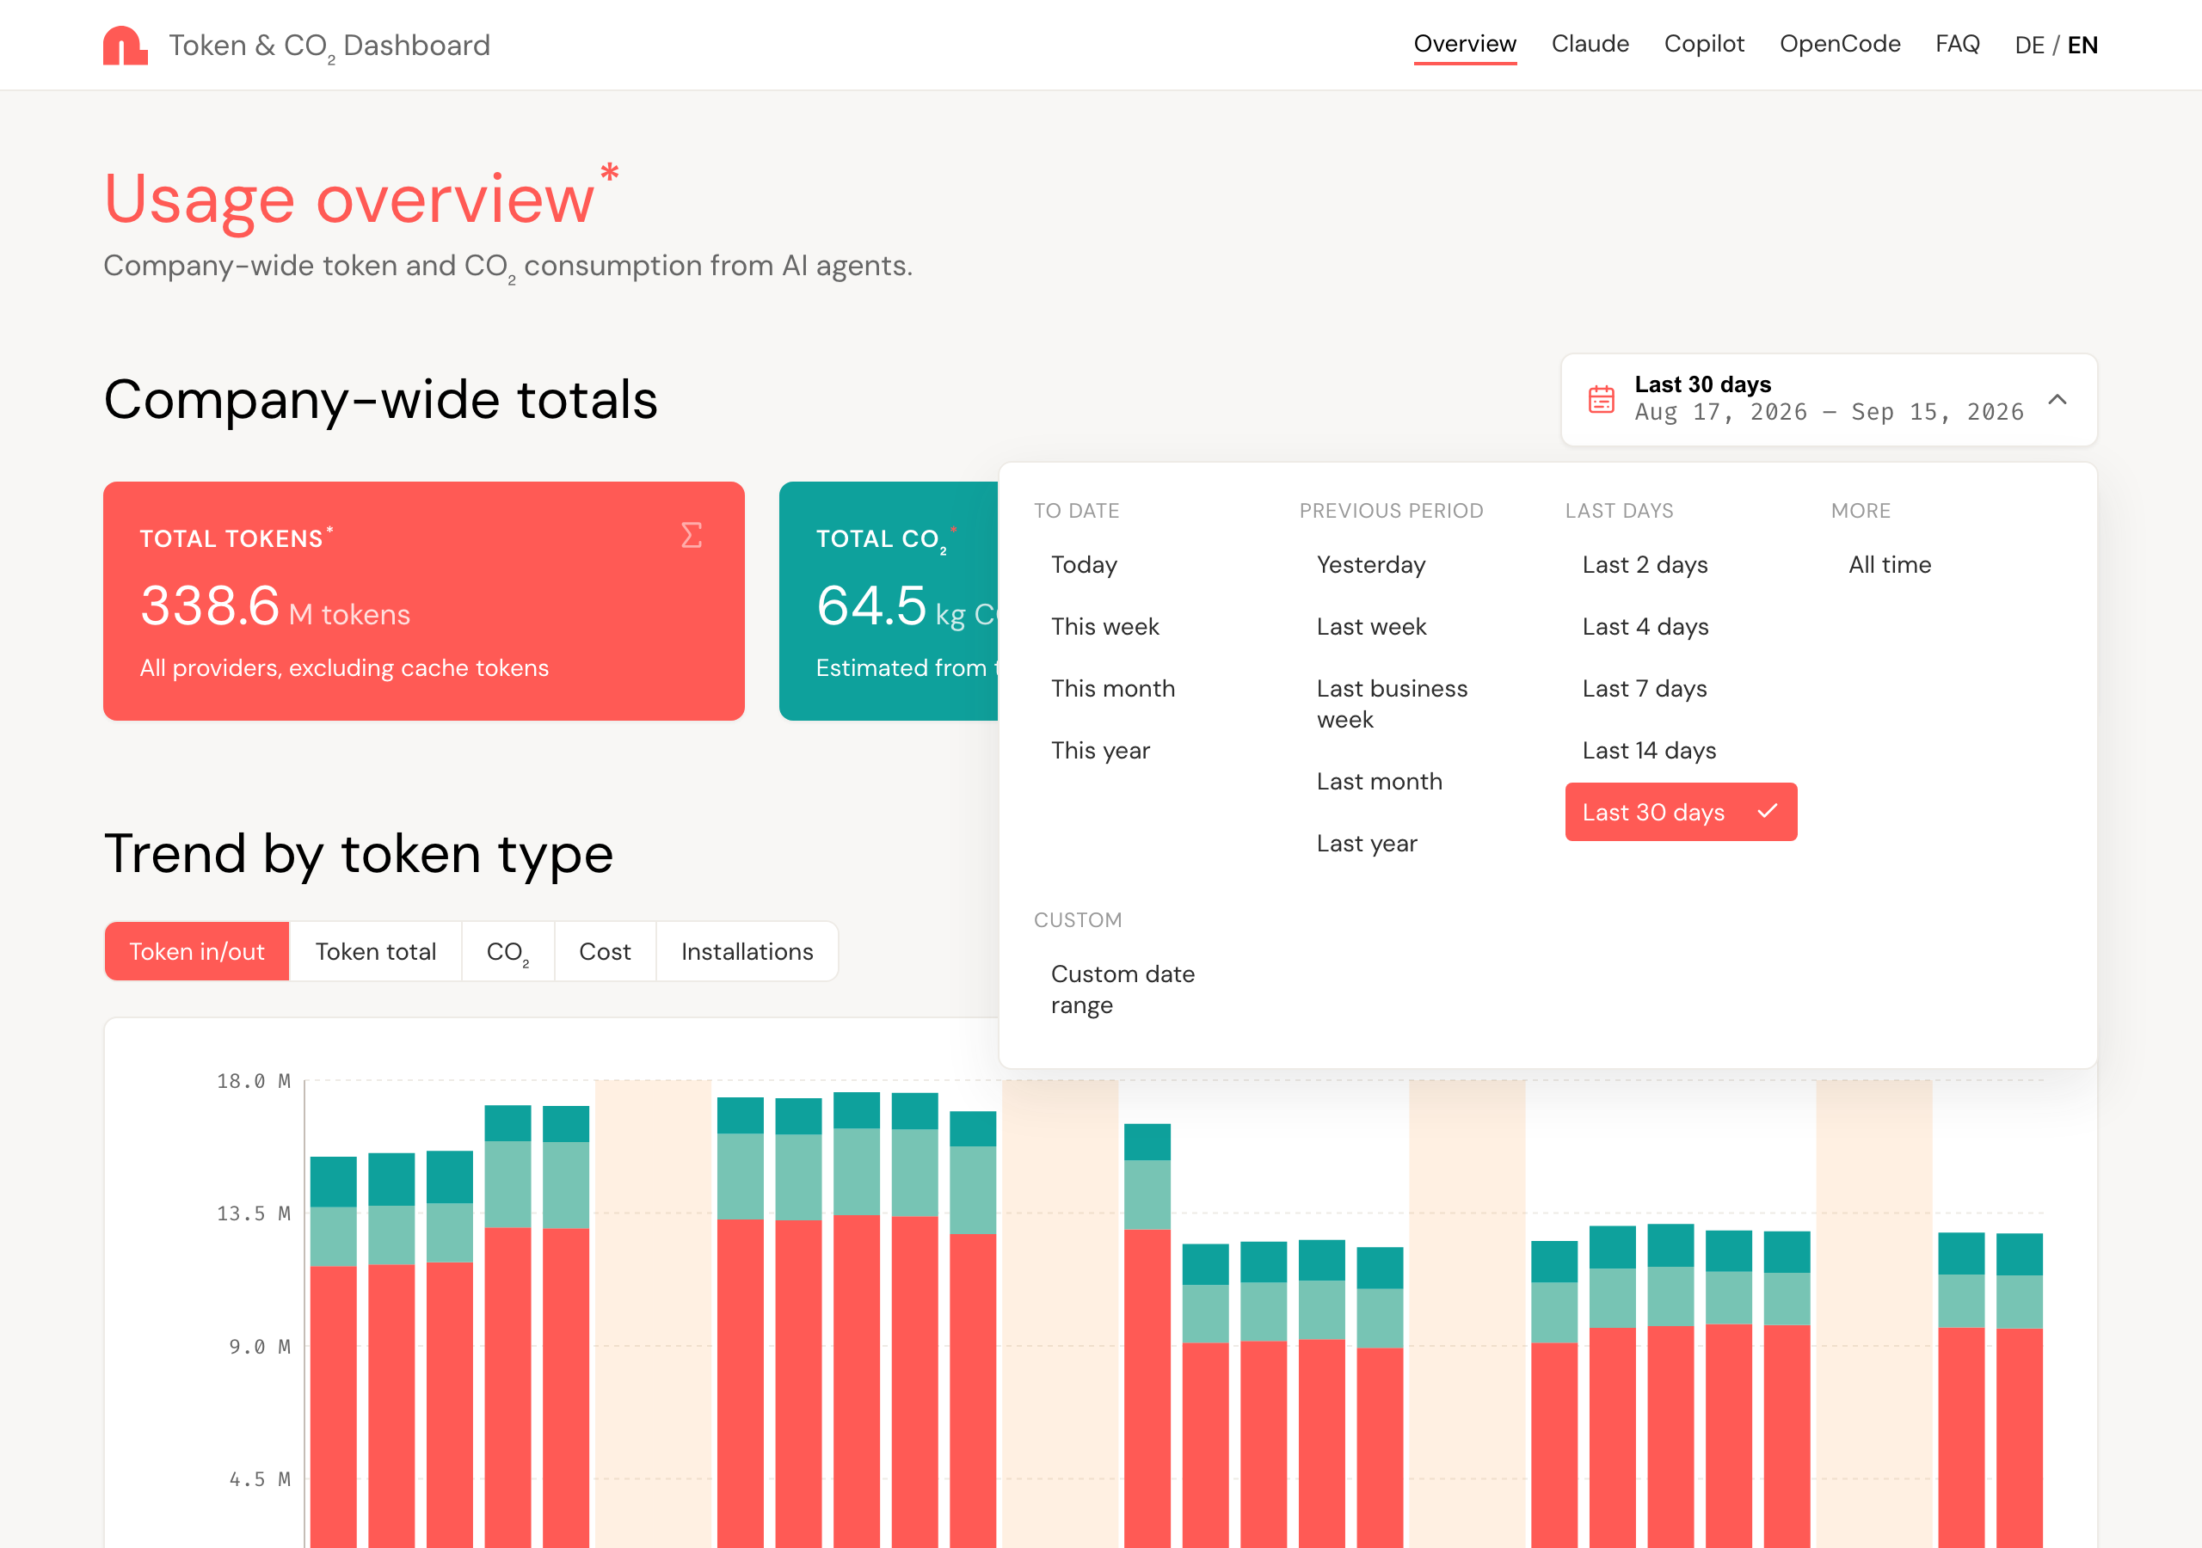Collapse the date range chevron

tap(2057, 399)
